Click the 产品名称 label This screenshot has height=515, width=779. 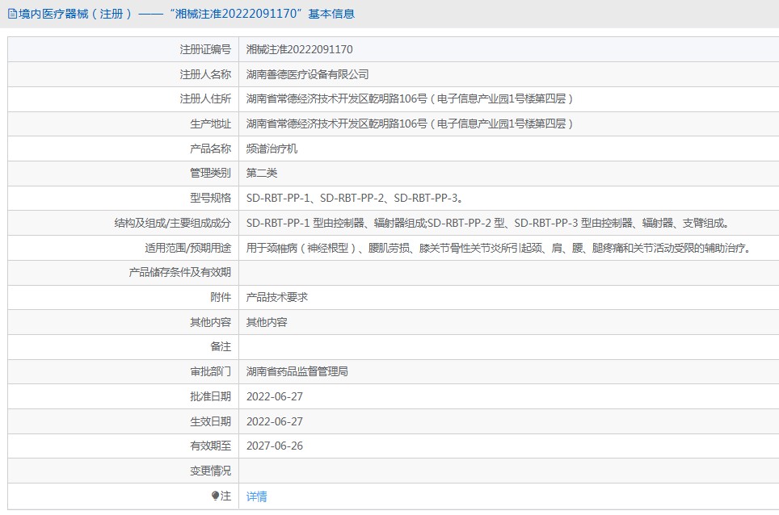click(211, 149)
